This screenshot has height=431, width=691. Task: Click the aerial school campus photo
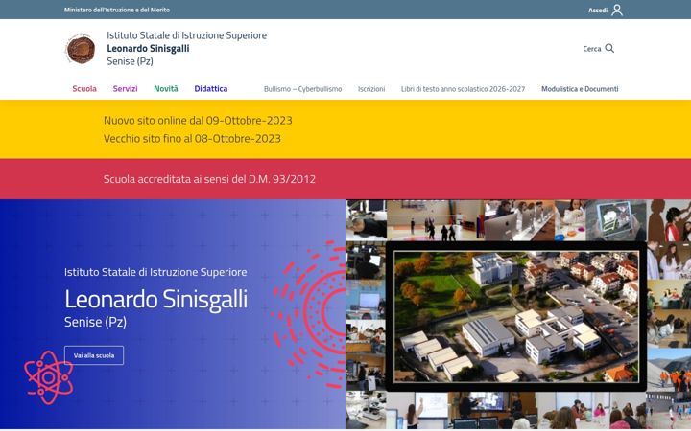516,316
